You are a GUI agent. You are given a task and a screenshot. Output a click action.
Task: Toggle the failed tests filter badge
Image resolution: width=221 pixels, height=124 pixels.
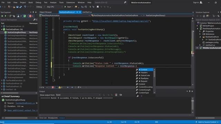(x=31, y=16)
